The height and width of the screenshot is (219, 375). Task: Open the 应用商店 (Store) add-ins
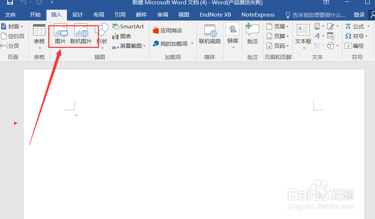167,31
